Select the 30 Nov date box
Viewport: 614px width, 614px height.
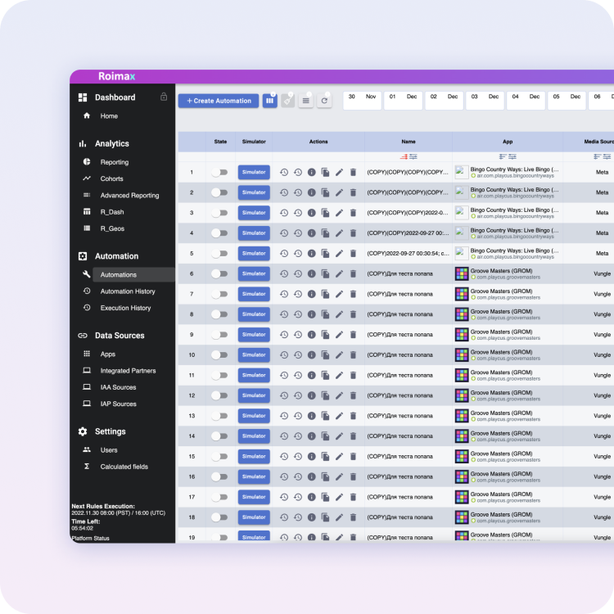362,101
